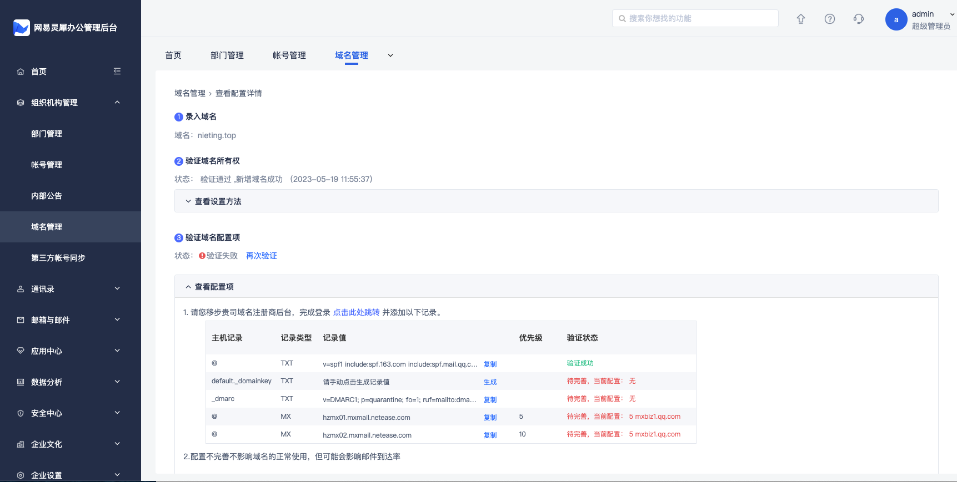Click 生成 for default._domainkey record
The width and height of the screenshot is (957, 482).
tap(490, 382)
